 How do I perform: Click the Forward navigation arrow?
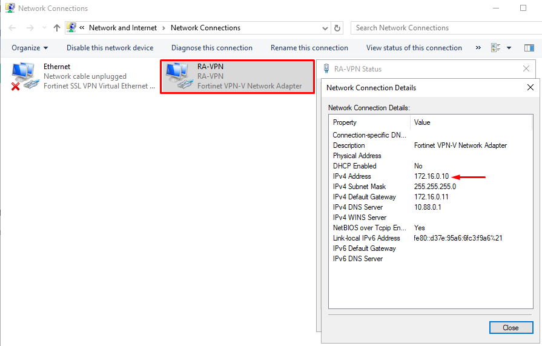[x=30, y=28]
